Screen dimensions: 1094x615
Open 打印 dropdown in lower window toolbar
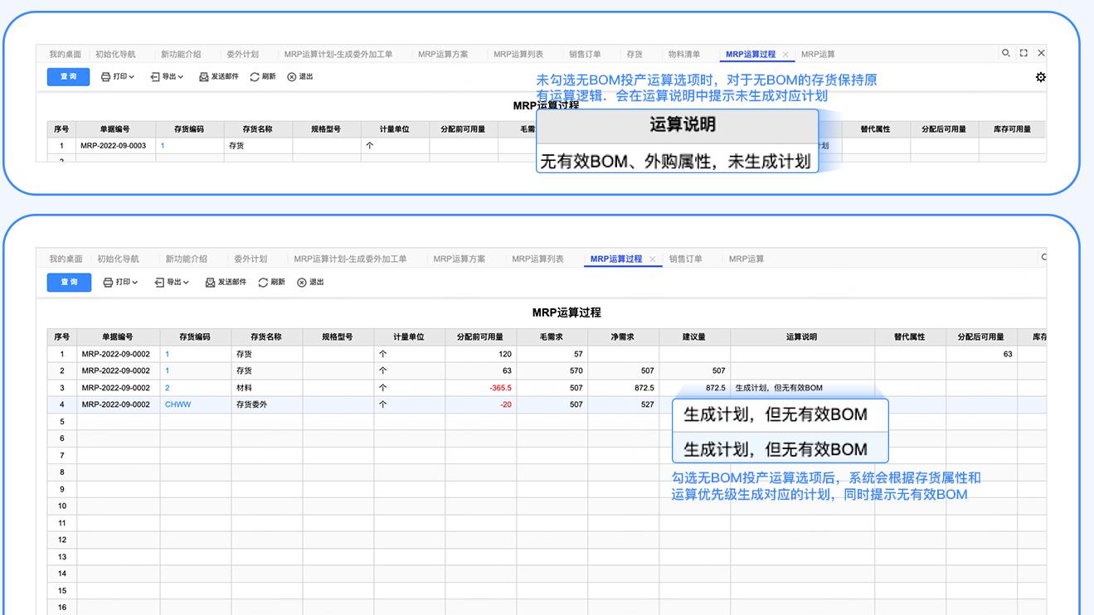(120, 282)
